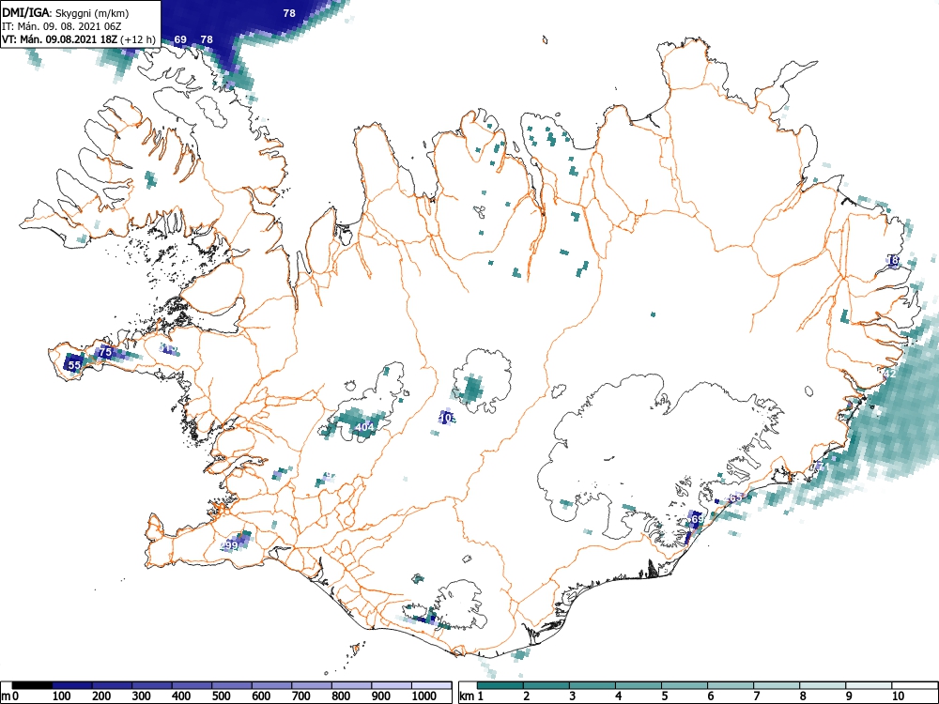The height and width of the screenshot is (704, 939).
Task: Click the 404 visibility value on the map
Action: [x=364, y=427]
